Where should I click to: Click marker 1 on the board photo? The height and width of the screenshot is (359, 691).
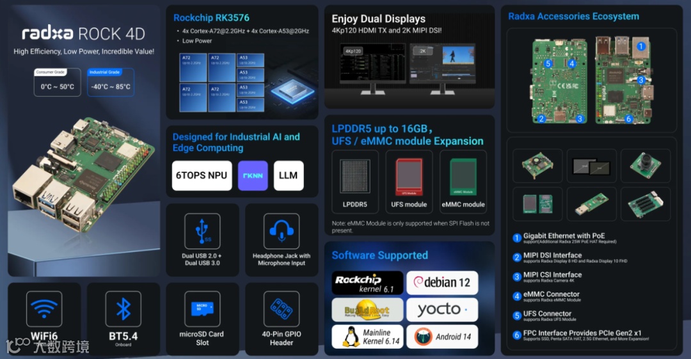coord(640,46)
